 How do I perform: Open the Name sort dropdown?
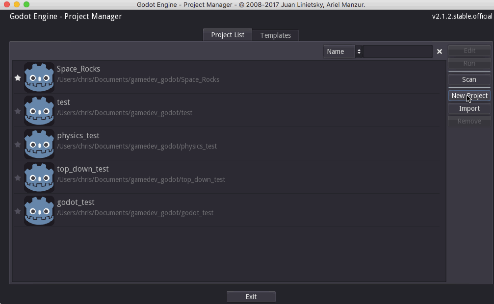343,51
